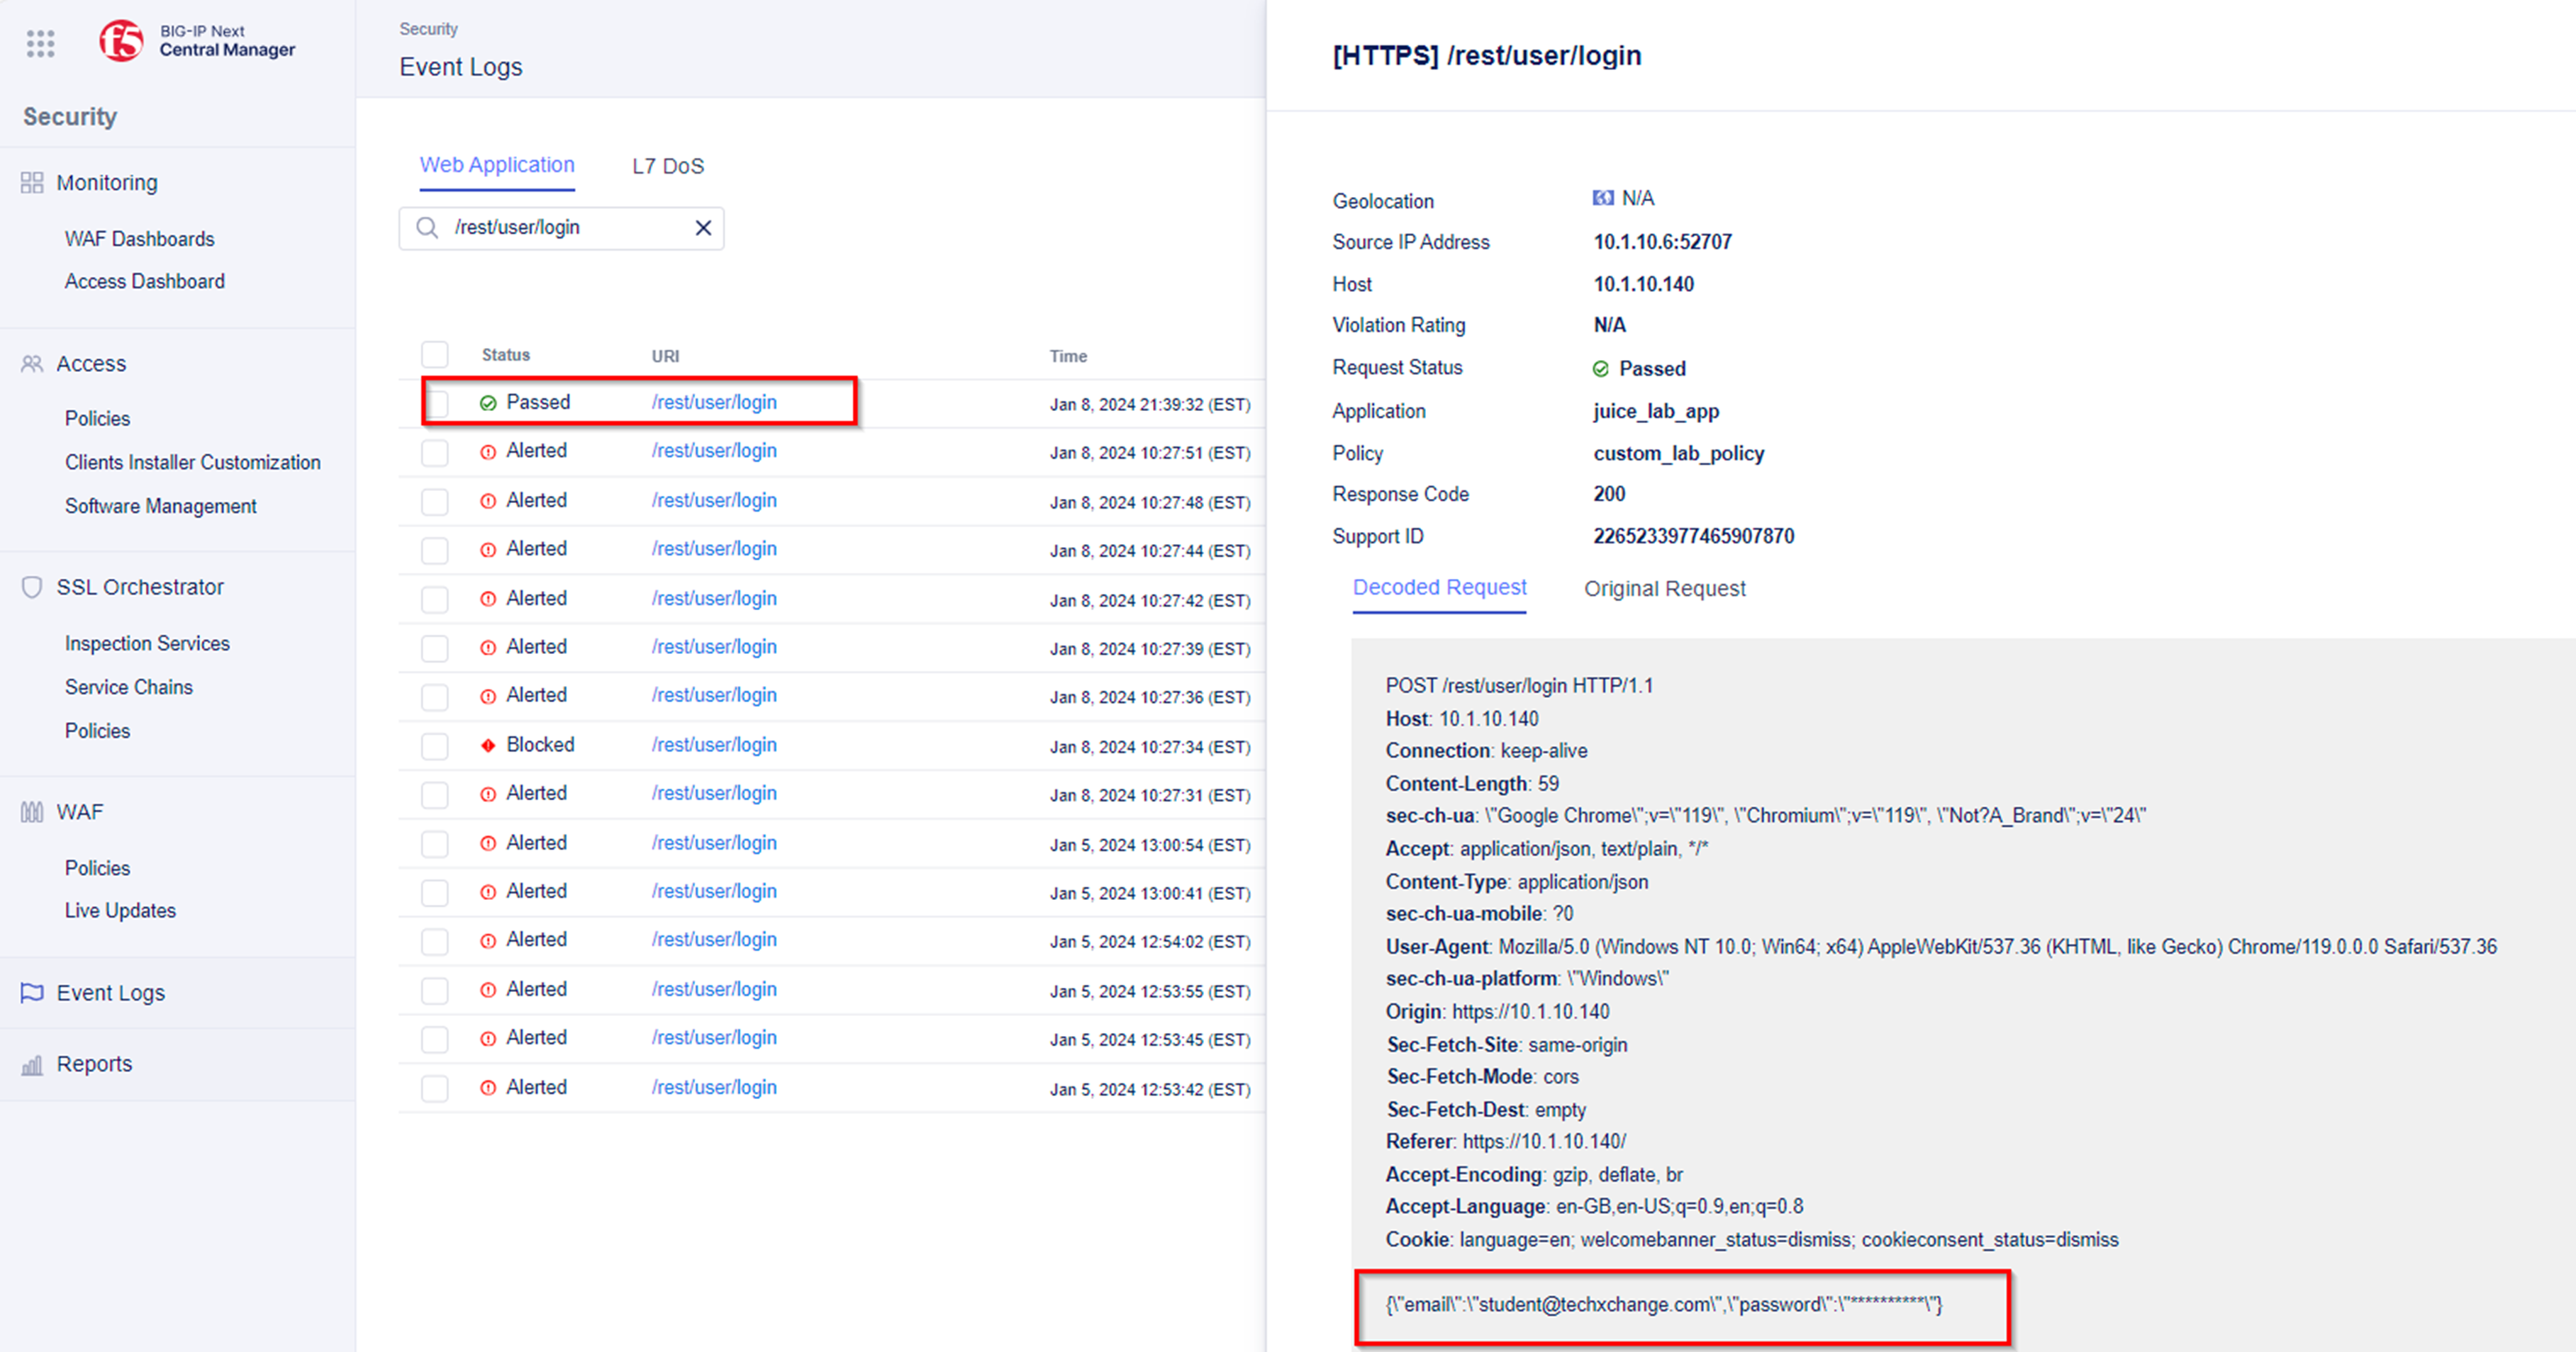Image resolution: width=2576 pixels, height=1352 pixels.
Task: Click the Alerted icon for 13:00:41 row
Action: coord(488,892)
